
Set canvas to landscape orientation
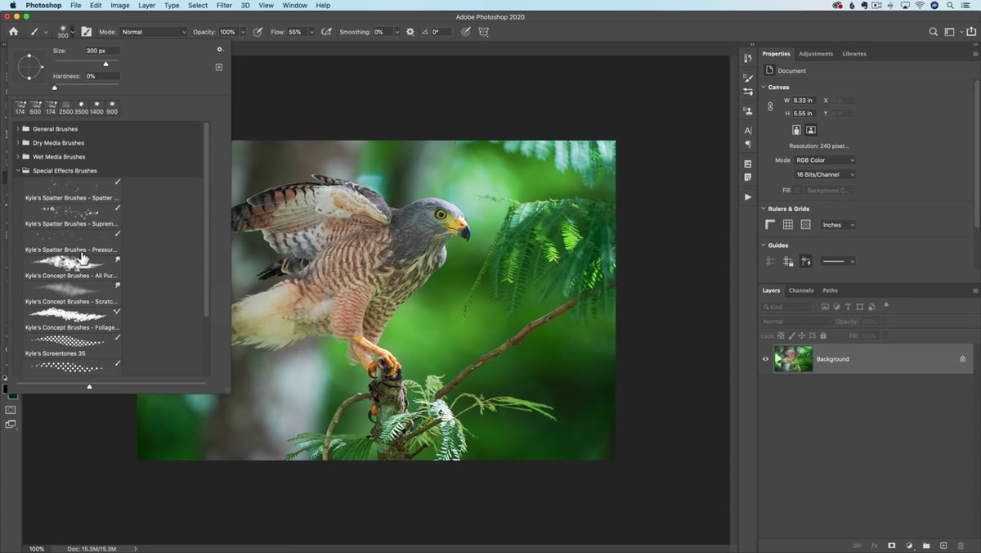[811, 130]
